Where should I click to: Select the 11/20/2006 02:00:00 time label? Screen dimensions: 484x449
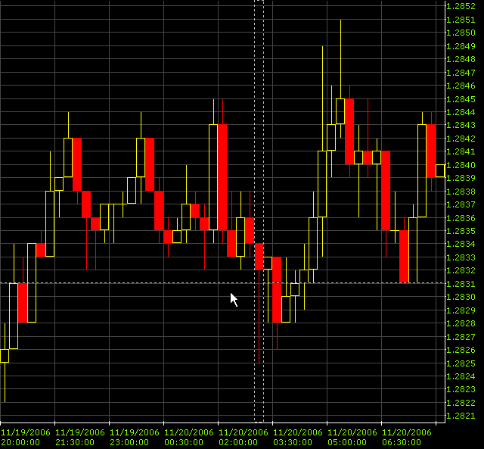tap(244, 437)
